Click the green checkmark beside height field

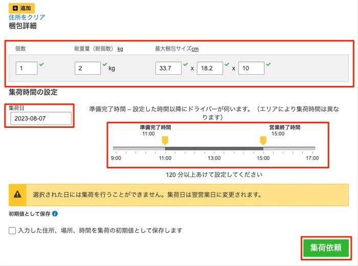pyautogui.click(x=268, y=64)
